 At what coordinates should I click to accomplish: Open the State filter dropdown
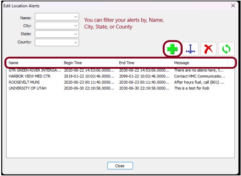[x=57, y=34]
